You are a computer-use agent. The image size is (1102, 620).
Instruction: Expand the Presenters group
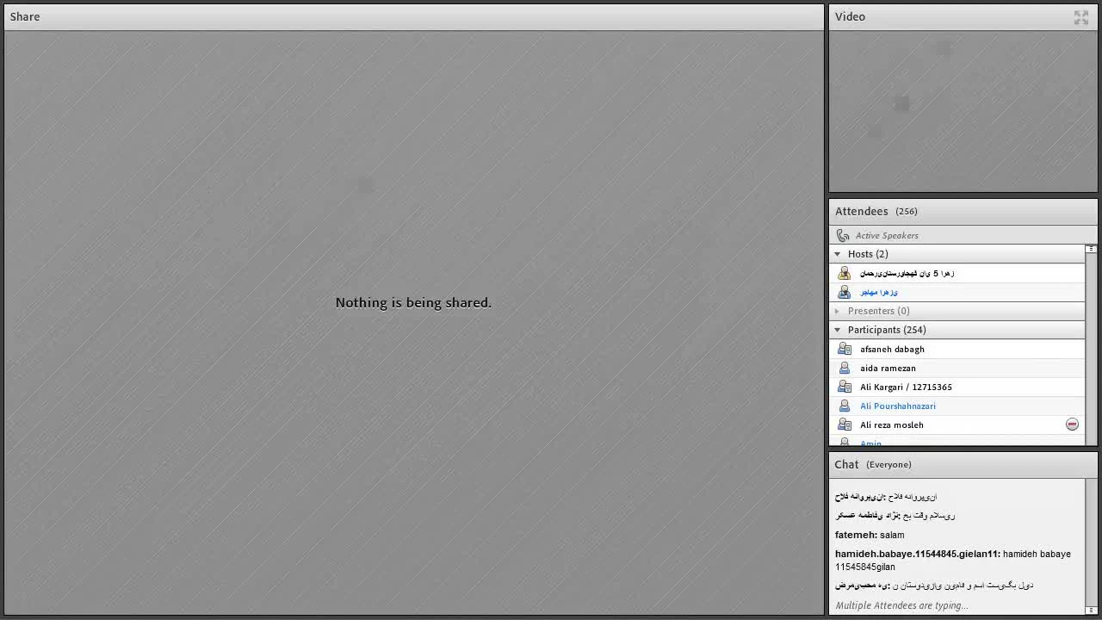tap(838, 311)
